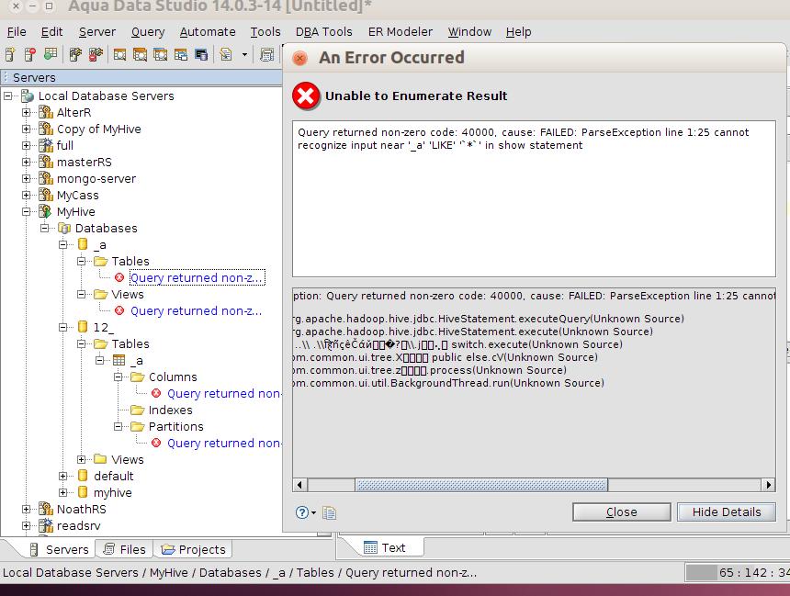
Task: Click the red error icon beside Views query error
Action: click(x=119, y=310)
